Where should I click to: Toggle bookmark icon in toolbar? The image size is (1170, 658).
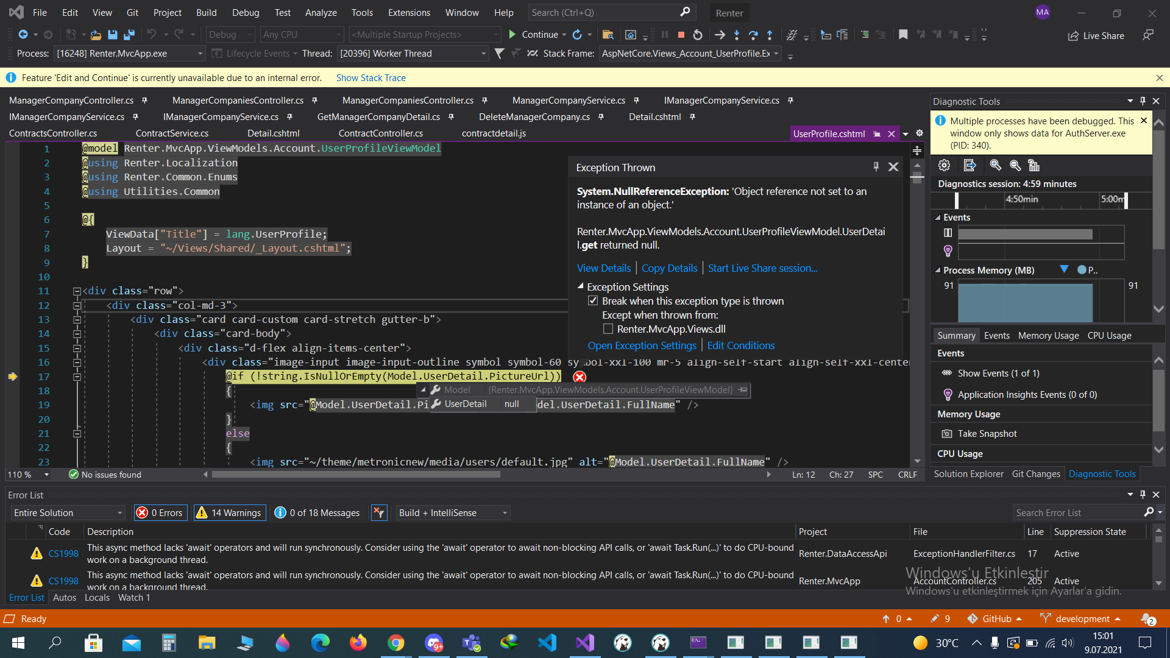[903, 35]
